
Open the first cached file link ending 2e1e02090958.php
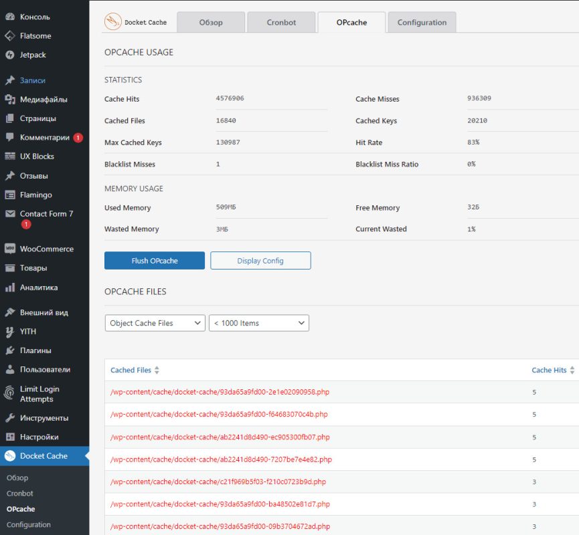220,392
